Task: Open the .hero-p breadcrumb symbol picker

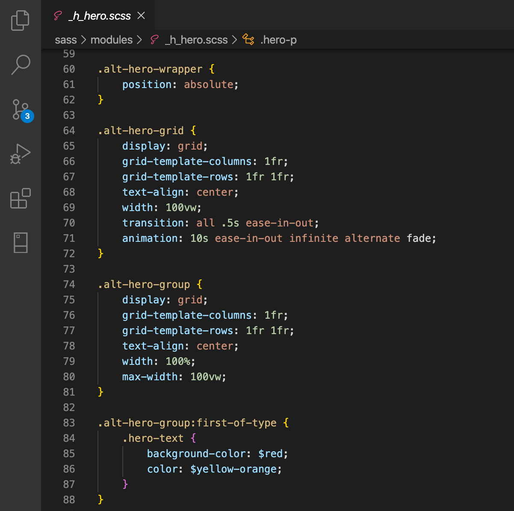Action: [x=278, y=39]
